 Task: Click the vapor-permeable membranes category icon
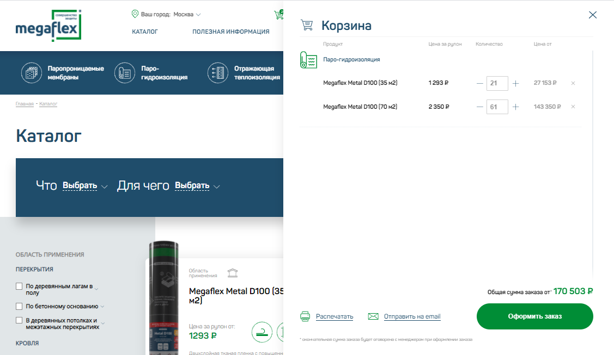32,73
